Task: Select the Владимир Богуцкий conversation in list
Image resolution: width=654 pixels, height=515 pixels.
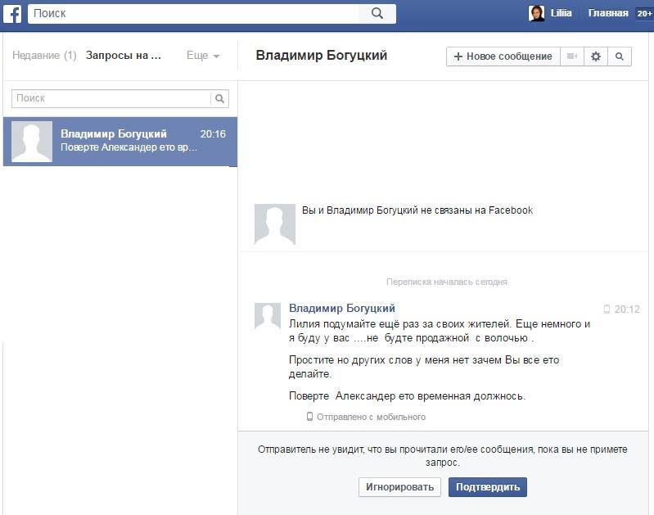Action: [x=120, y=141]
